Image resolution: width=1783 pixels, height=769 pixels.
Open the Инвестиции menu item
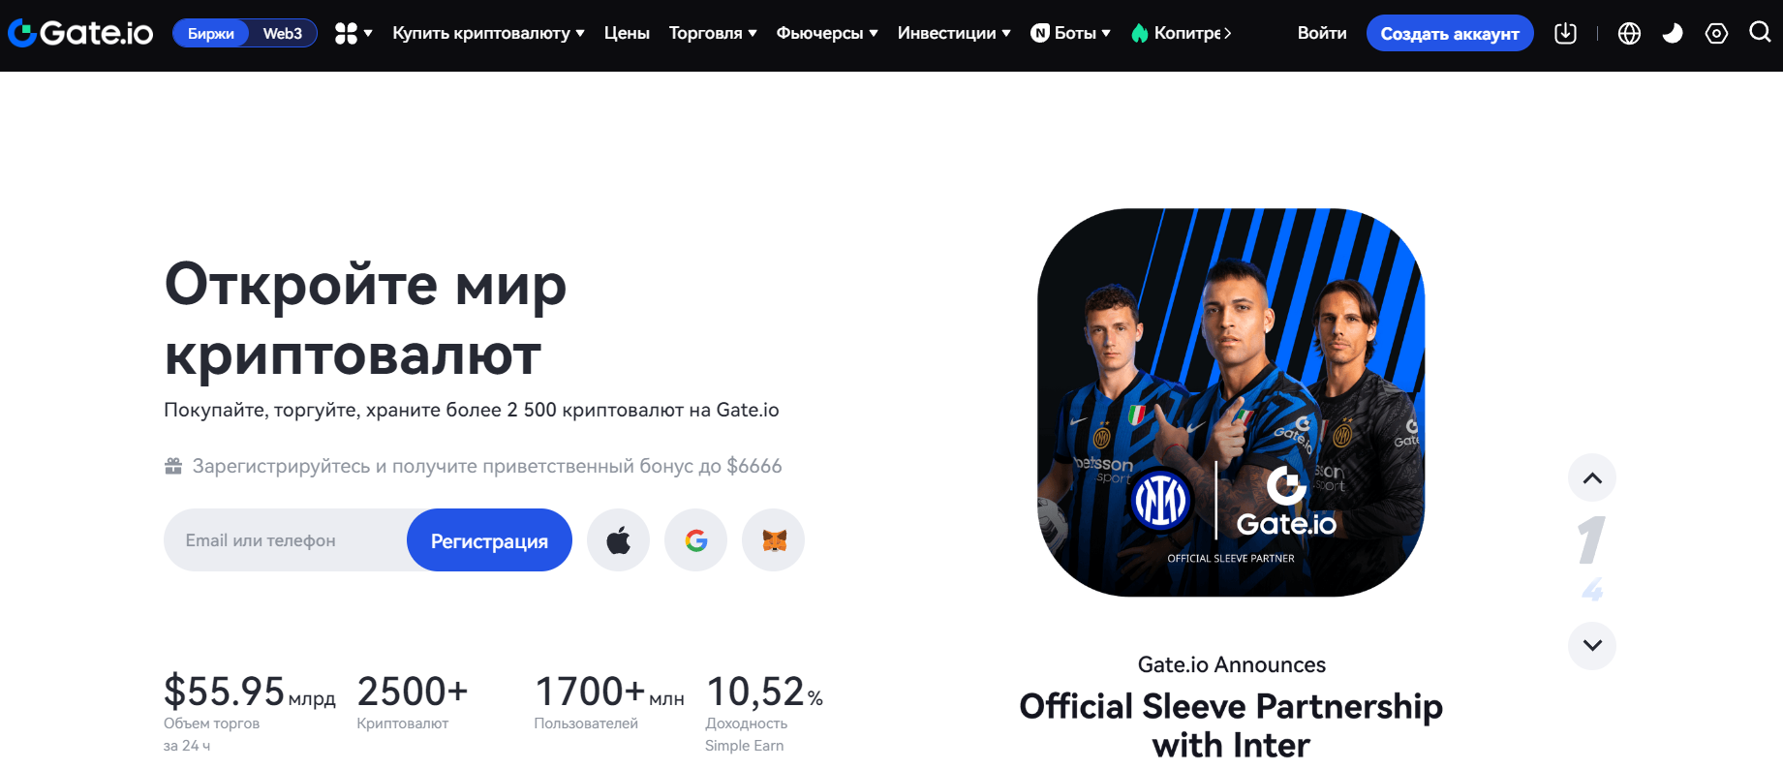click(x=954, y=33)
